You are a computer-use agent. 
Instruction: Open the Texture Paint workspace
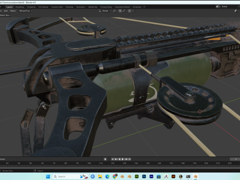click(57, 7)
